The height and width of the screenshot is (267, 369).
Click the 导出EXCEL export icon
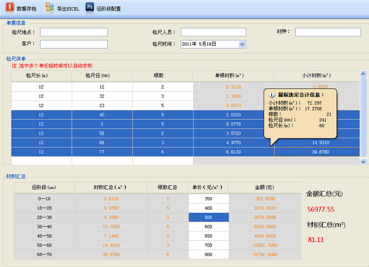[x=50, y=7]
